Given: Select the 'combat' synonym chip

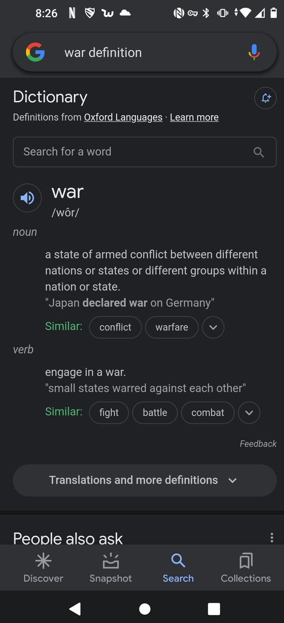Looking at the screenshot, I should [208, 413].
